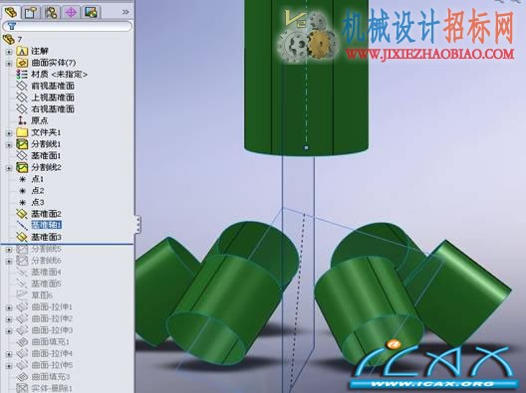
Task: Expand more manager tabs with the double chevron
Action: point(126,12)
